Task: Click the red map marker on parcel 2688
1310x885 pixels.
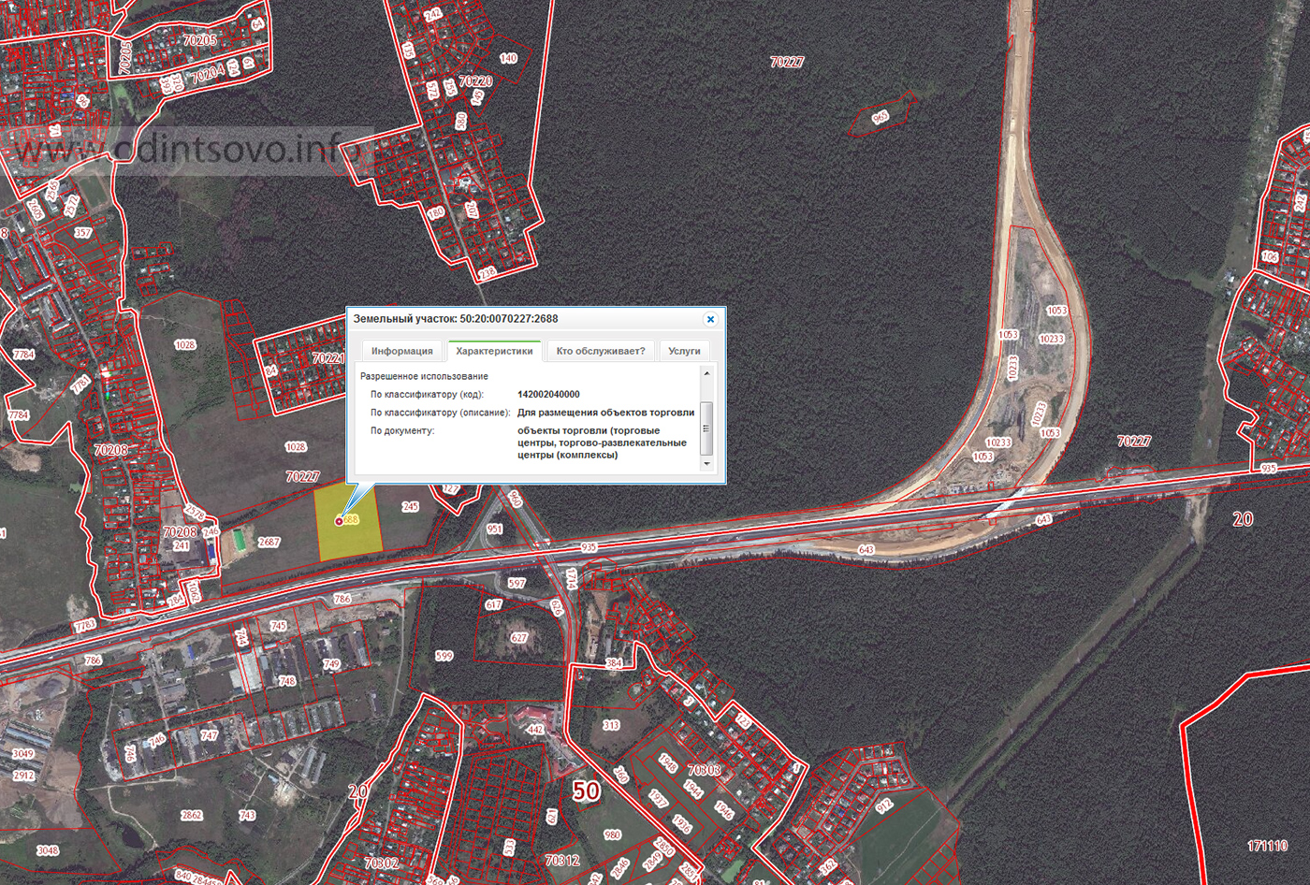Action: coord(339,521)
